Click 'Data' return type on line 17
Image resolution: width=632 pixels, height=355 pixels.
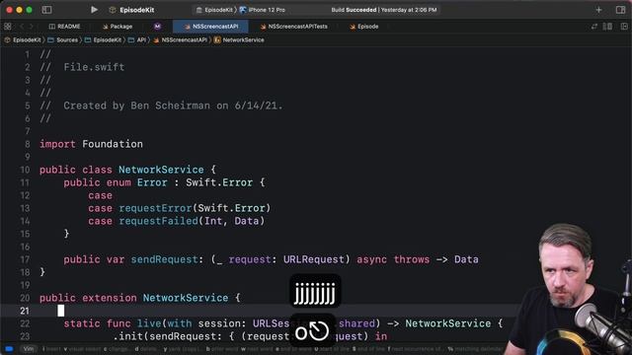point(466,259)
